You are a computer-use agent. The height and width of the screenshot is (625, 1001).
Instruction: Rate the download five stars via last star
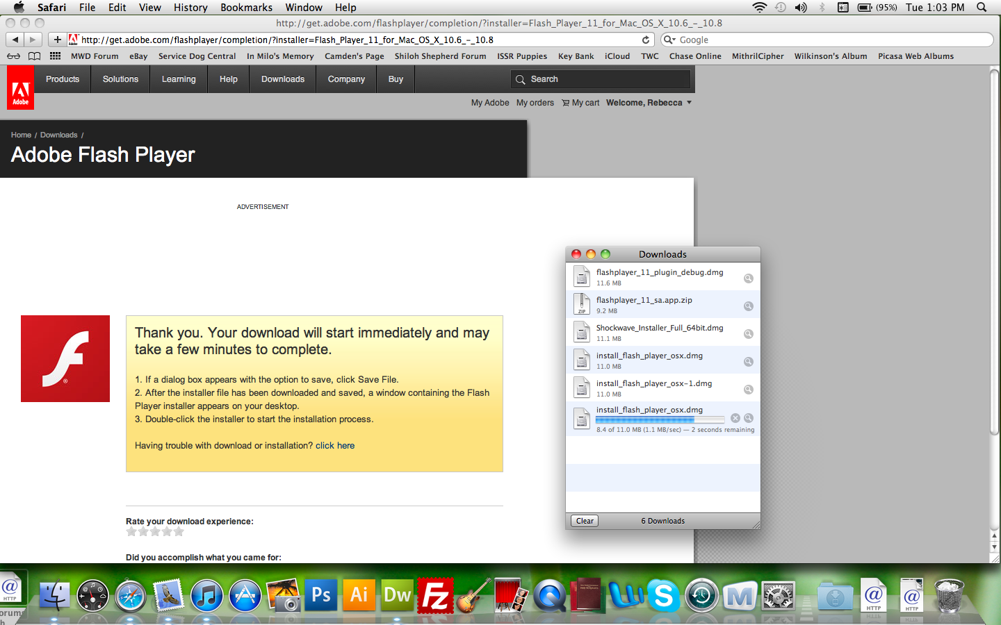(179, 532)
